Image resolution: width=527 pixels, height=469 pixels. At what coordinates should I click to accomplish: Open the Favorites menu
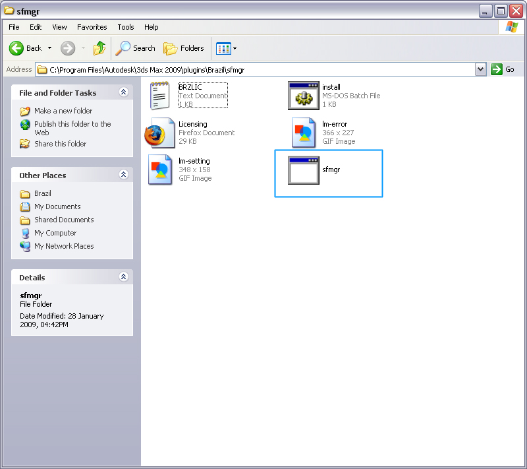(92, 27)
